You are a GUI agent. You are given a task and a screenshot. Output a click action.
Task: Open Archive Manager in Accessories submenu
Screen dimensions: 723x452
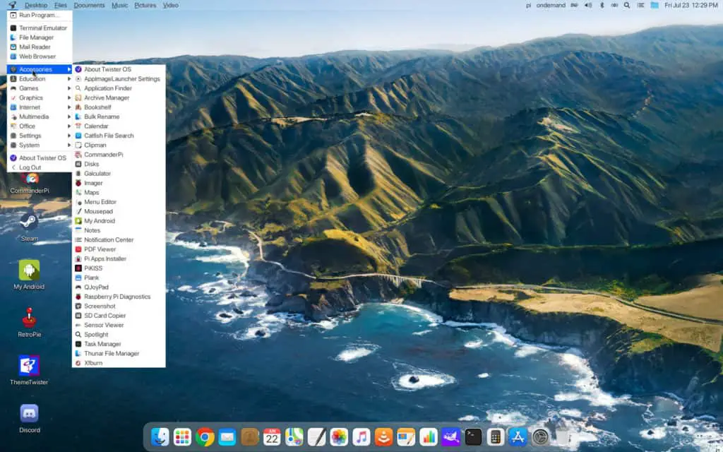pyautogui.click(x=119, y=97)
